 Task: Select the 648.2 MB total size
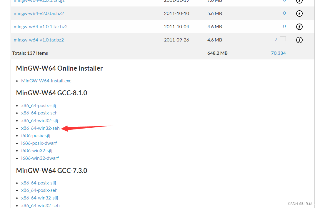click(x=217, y=53)
